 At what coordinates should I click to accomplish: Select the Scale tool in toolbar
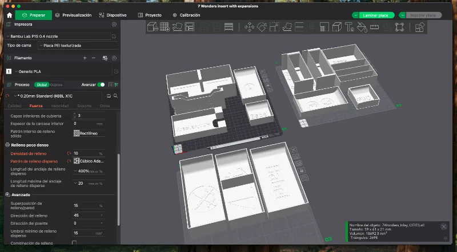tap(274, 27)
